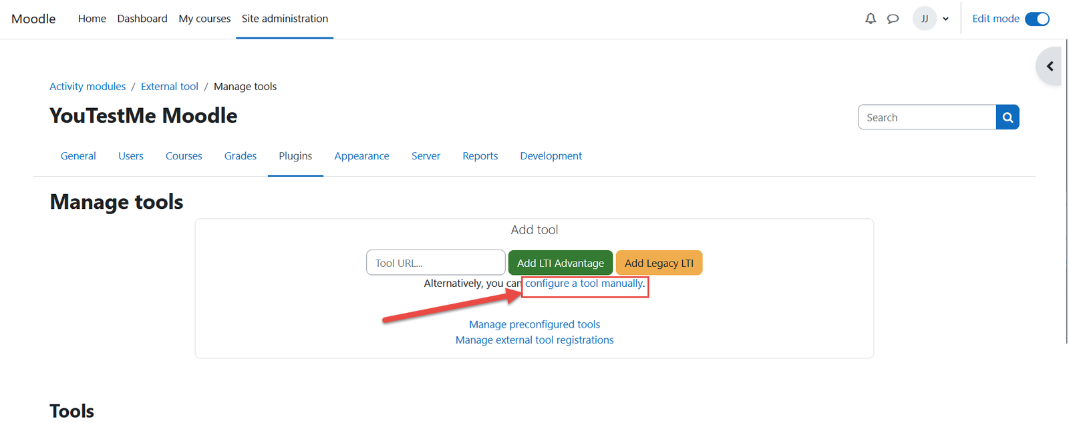Click the Moodle site logo text

[x=33, y=19]
